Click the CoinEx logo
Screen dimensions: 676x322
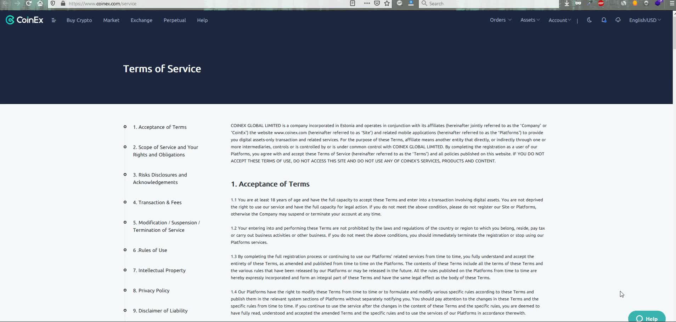(x=24, y=20)
